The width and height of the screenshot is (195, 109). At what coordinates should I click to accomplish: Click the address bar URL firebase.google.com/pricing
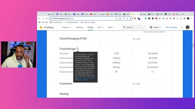(x=63, y=18)
